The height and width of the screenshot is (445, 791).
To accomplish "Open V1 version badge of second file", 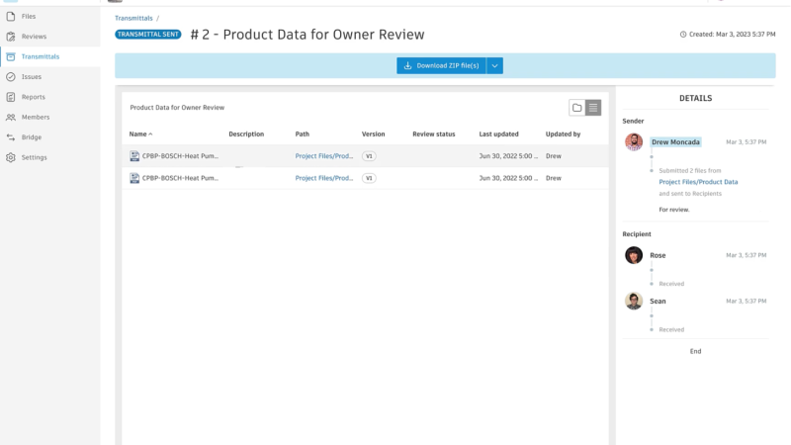I will pyautogui.click(x=369, y=178).
